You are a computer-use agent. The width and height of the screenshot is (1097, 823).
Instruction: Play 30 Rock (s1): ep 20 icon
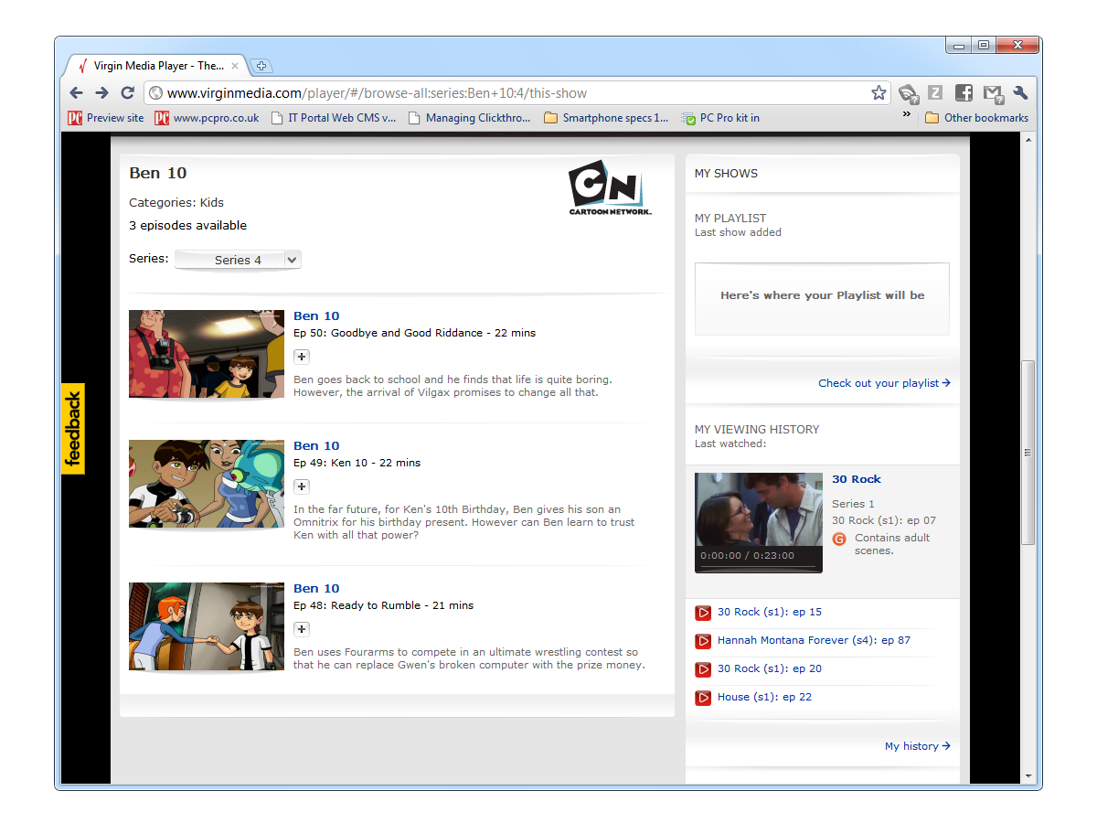pos(703,669)
